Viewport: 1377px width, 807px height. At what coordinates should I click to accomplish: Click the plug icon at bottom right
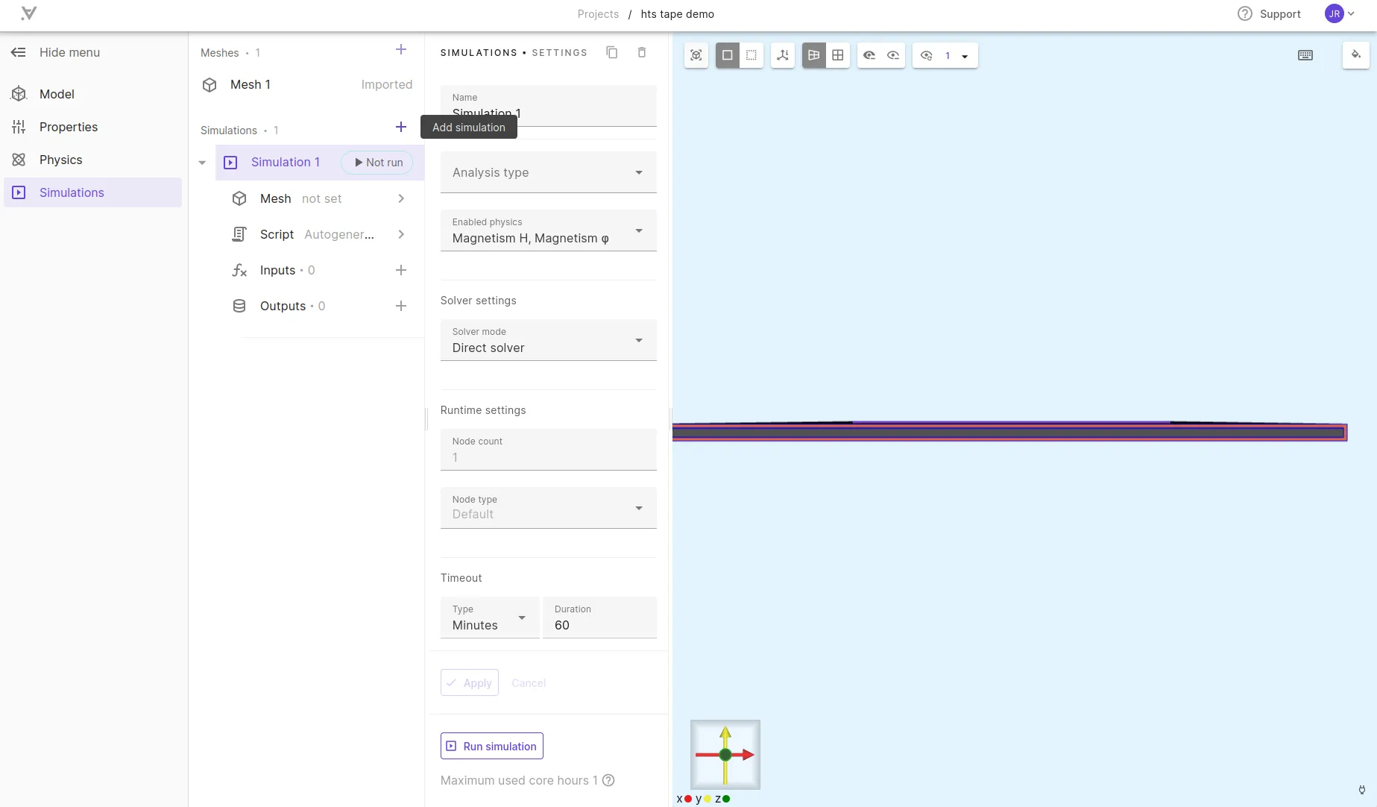coord(1362,790)
